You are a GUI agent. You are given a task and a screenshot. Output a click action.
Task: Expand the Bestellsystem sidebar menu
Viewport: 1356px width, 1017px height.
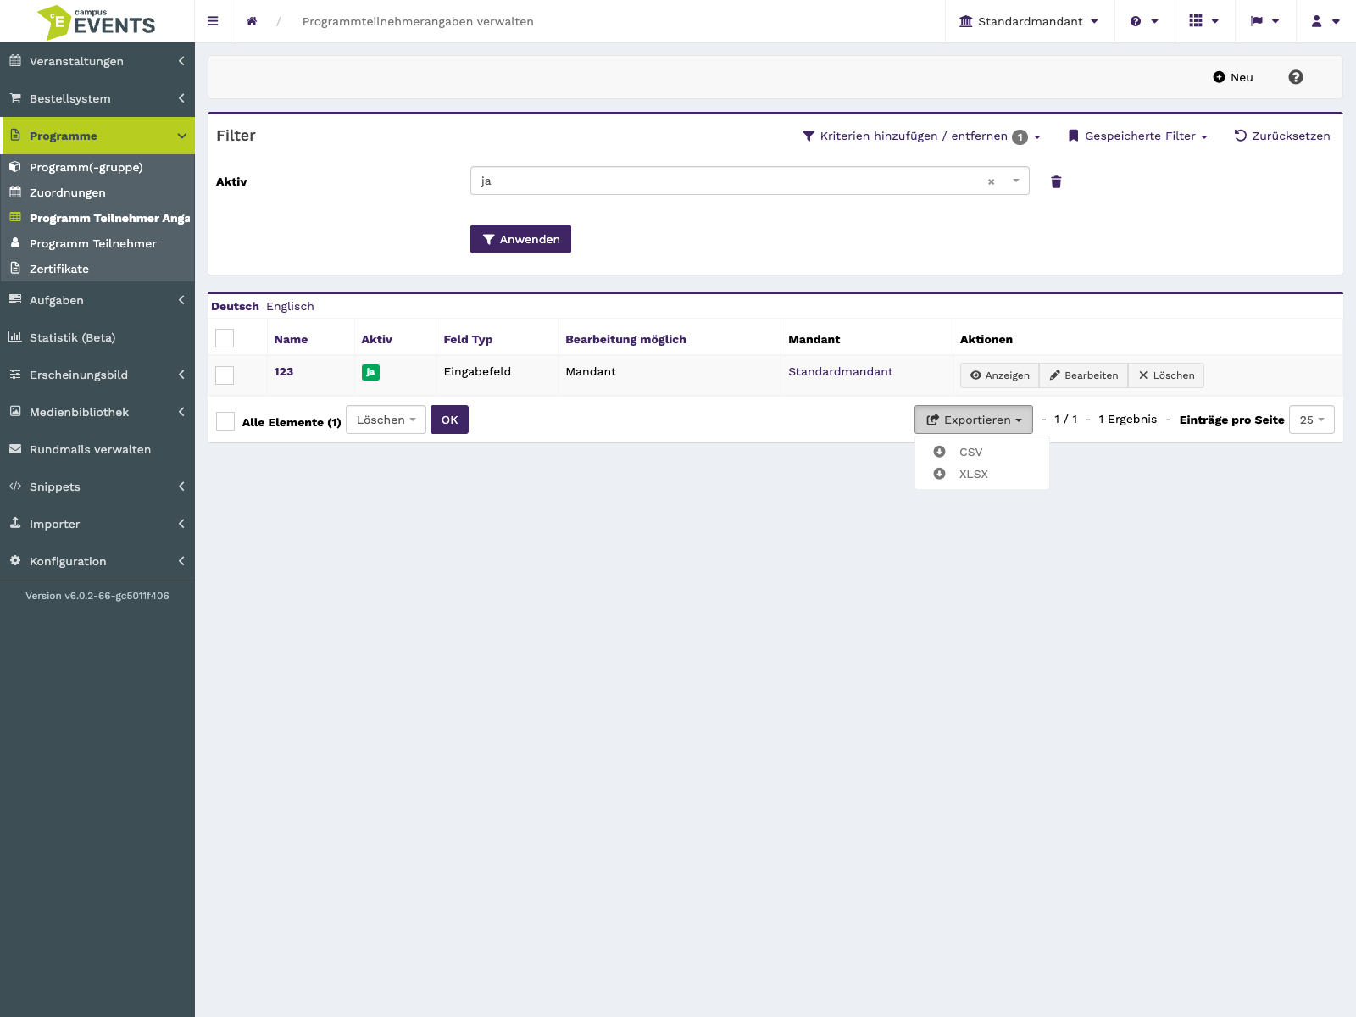[97, 98]
